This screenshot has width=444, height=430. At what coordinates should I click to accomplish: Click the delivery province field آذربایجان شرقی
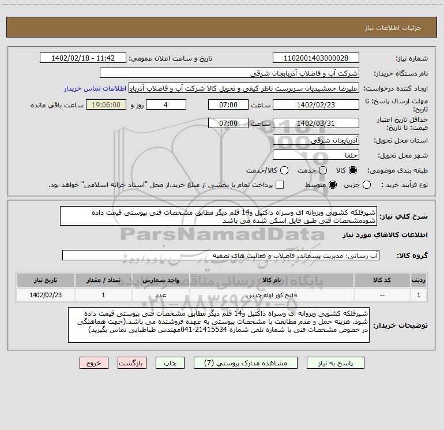click(x=316, y=140)
